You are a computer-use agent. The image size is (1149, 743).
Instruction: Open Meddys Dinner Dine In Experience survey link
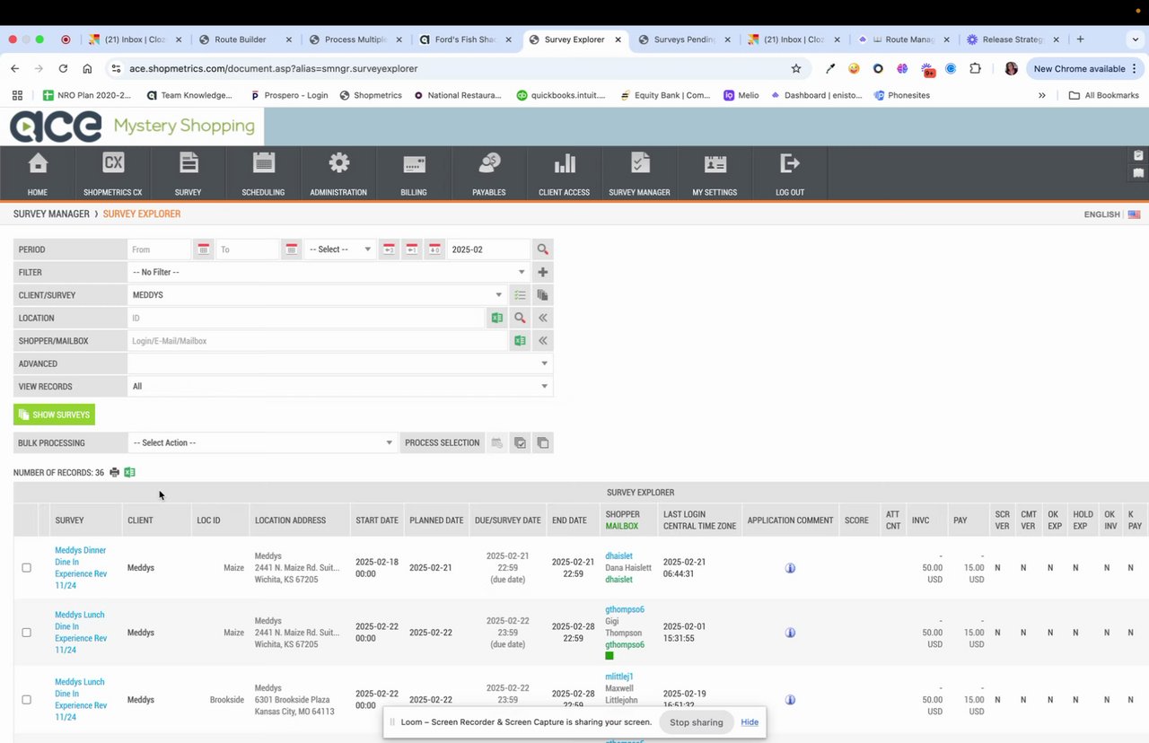point(81,568)
